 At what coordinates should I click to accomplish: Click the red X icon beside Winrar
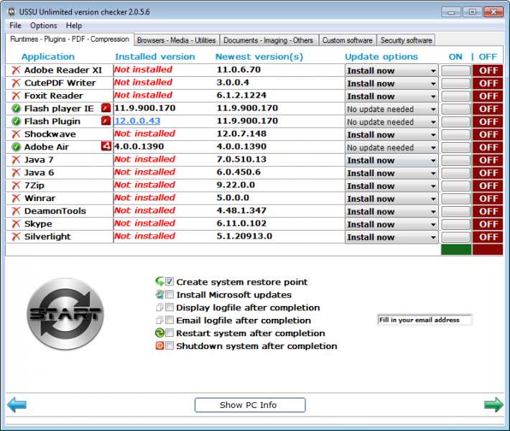16,198
